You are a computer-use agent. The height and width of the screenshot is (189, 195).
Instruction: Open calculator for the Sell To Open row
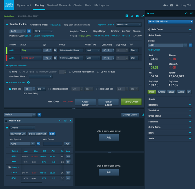pos(55,58)
